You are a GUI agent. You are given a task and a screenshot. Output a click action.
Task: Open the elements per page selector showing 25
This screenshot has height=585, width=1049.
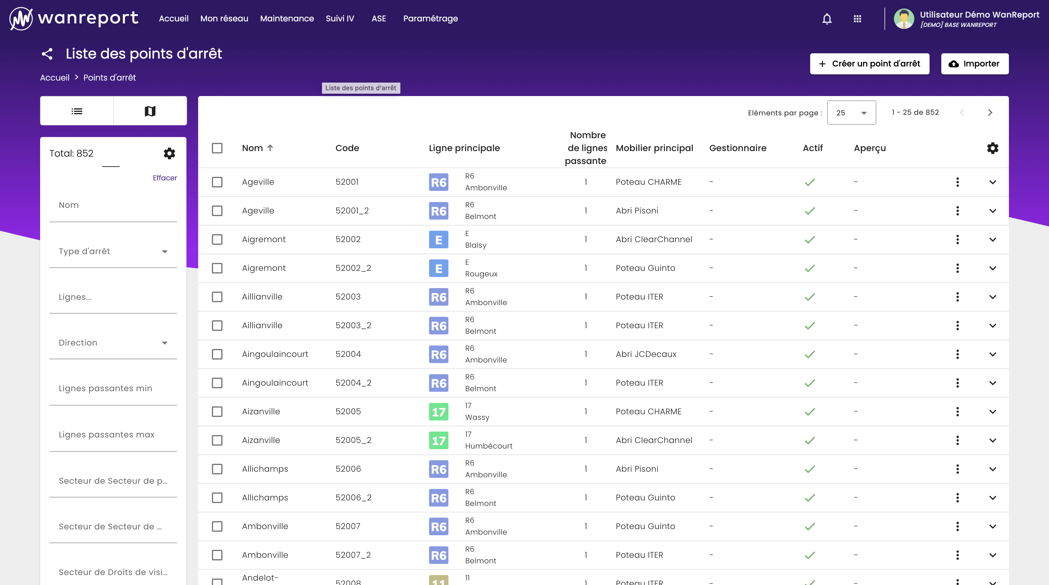[851, 112]
